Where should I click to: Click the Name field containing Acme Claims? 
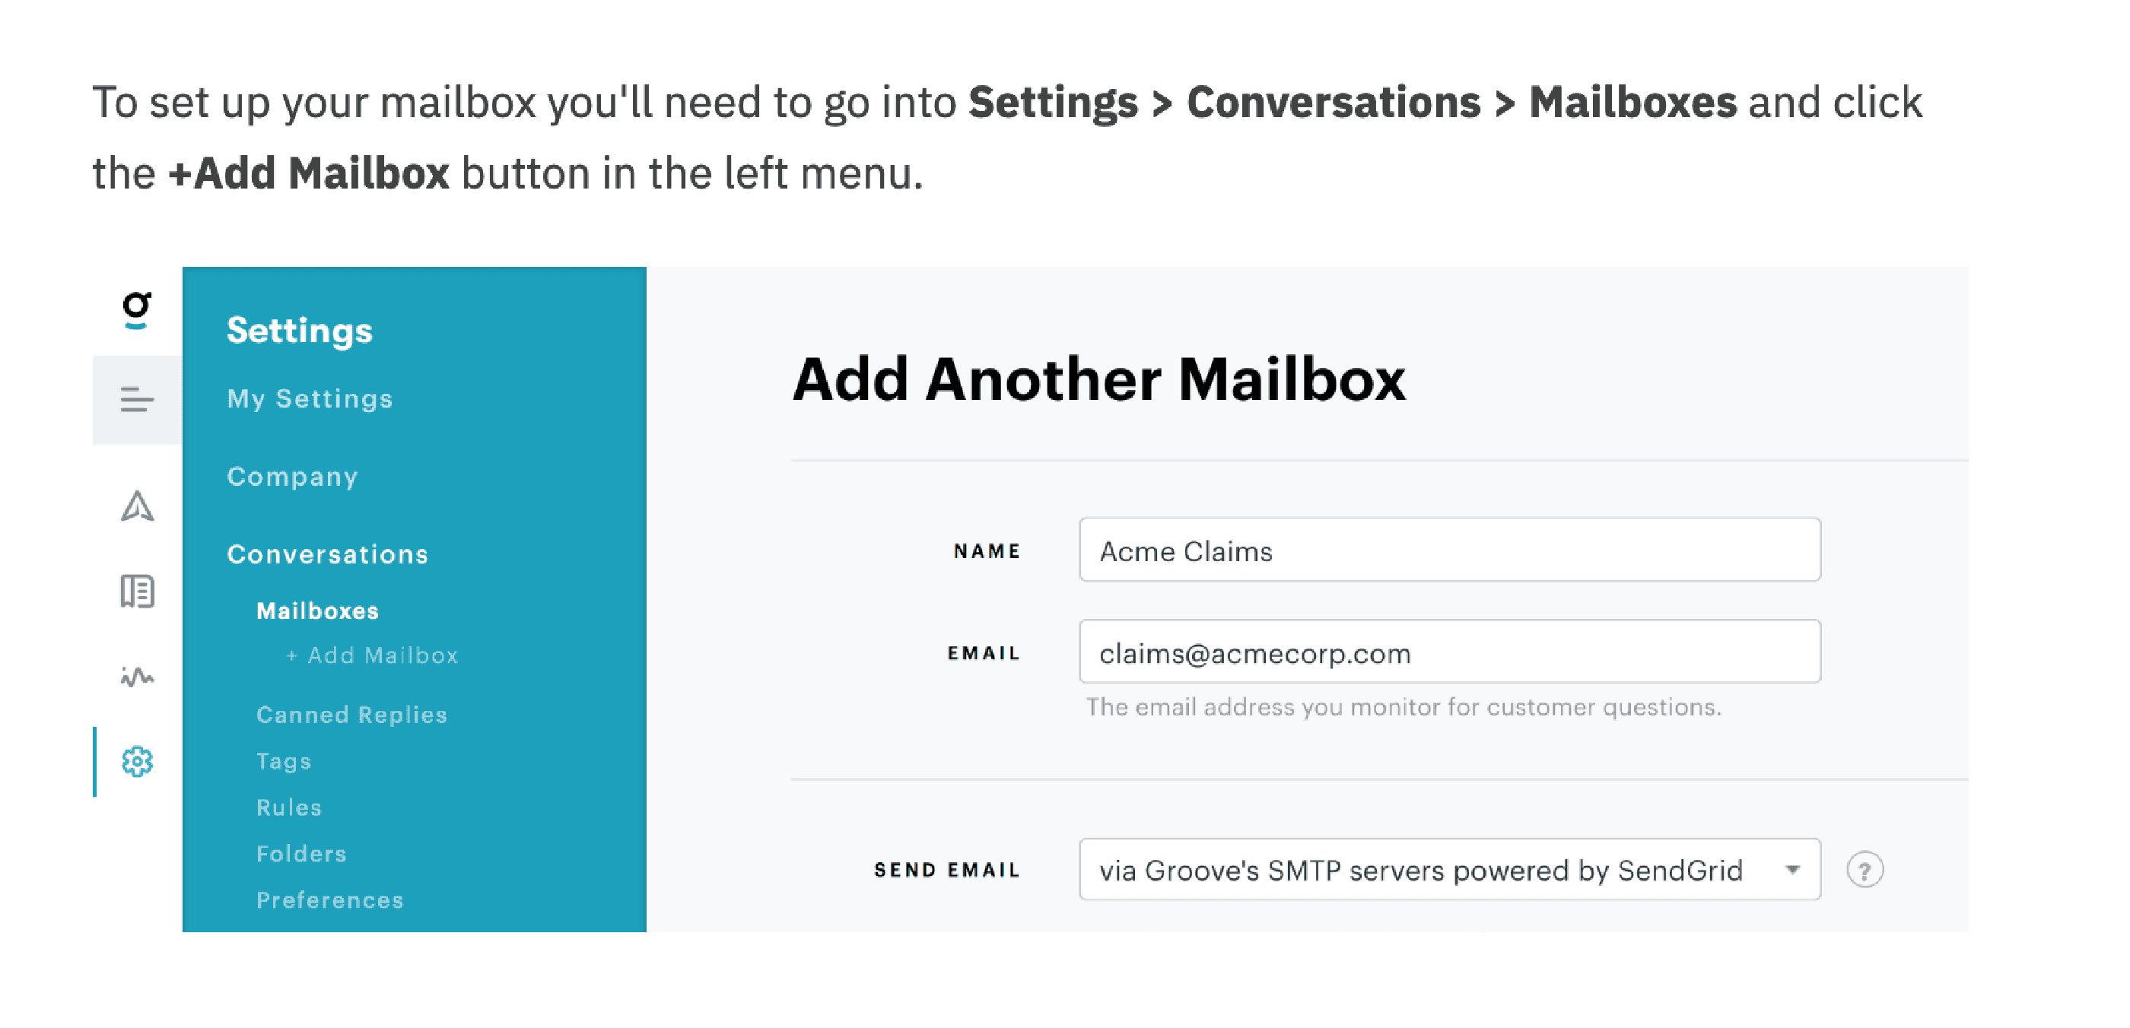pyautogui.click(x=1448, y=550)
